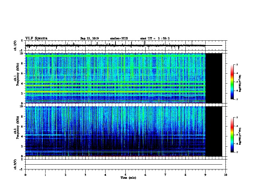Click time axis tick label "5"
The height and width of the screenshot is (196, 254).
pyautogui.click(x=125, y=175)
